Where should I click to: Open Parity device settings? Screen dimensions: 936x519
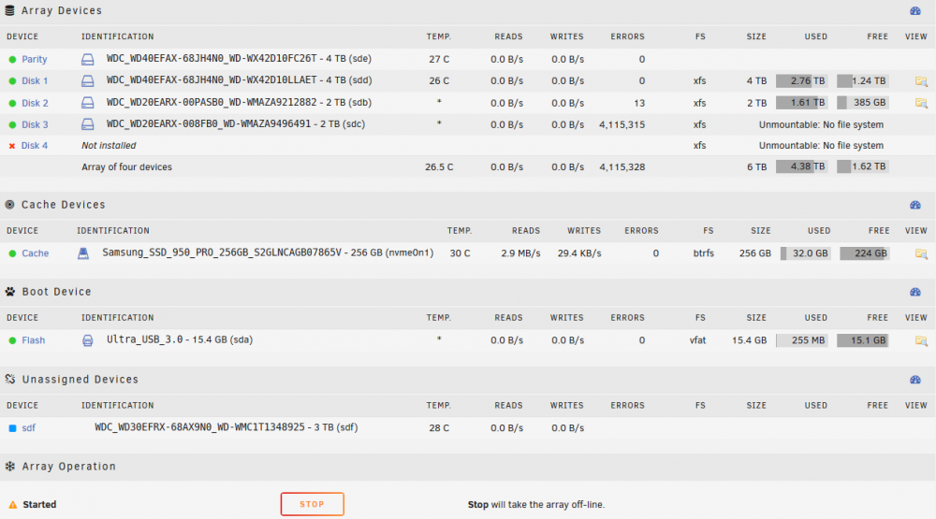coord(34,59)
